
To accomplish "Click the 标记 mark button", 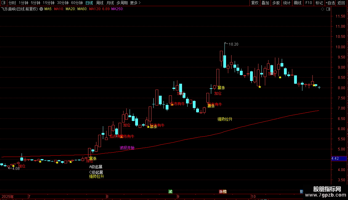I will coord(319,3).
